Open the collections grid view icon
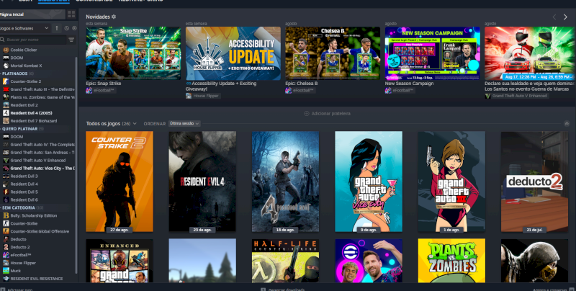Screen dimensions: 576x291 [71, 14]
